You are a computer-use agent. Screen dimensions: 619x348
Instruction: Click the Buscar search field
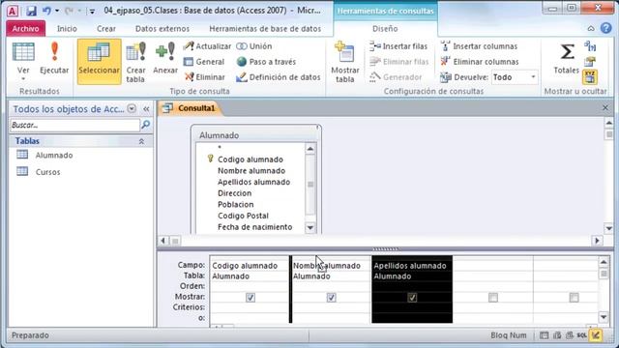click(75, 125)
